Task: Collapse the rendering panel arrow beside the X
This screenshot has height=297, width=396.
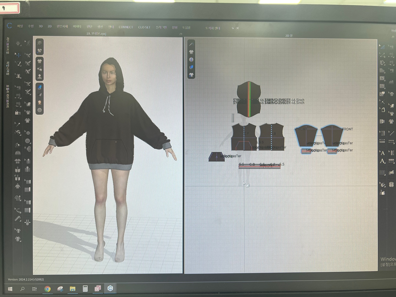Action: click(x=233, y=28)
